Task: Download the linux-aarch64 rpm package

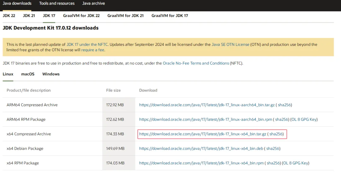Action: pyautogui.click(x=206, y=119)
